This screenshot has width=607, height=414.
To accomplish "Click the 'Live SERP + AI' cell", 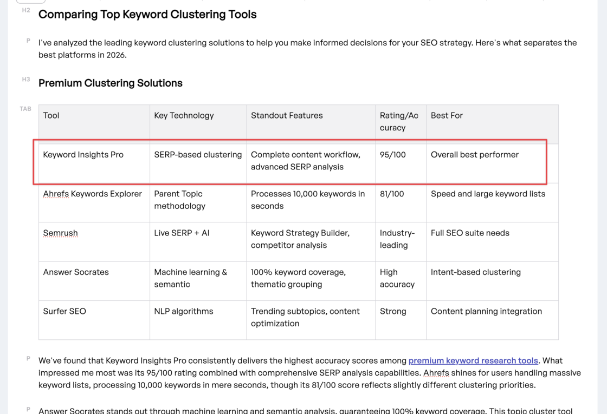I will (198, 242).
